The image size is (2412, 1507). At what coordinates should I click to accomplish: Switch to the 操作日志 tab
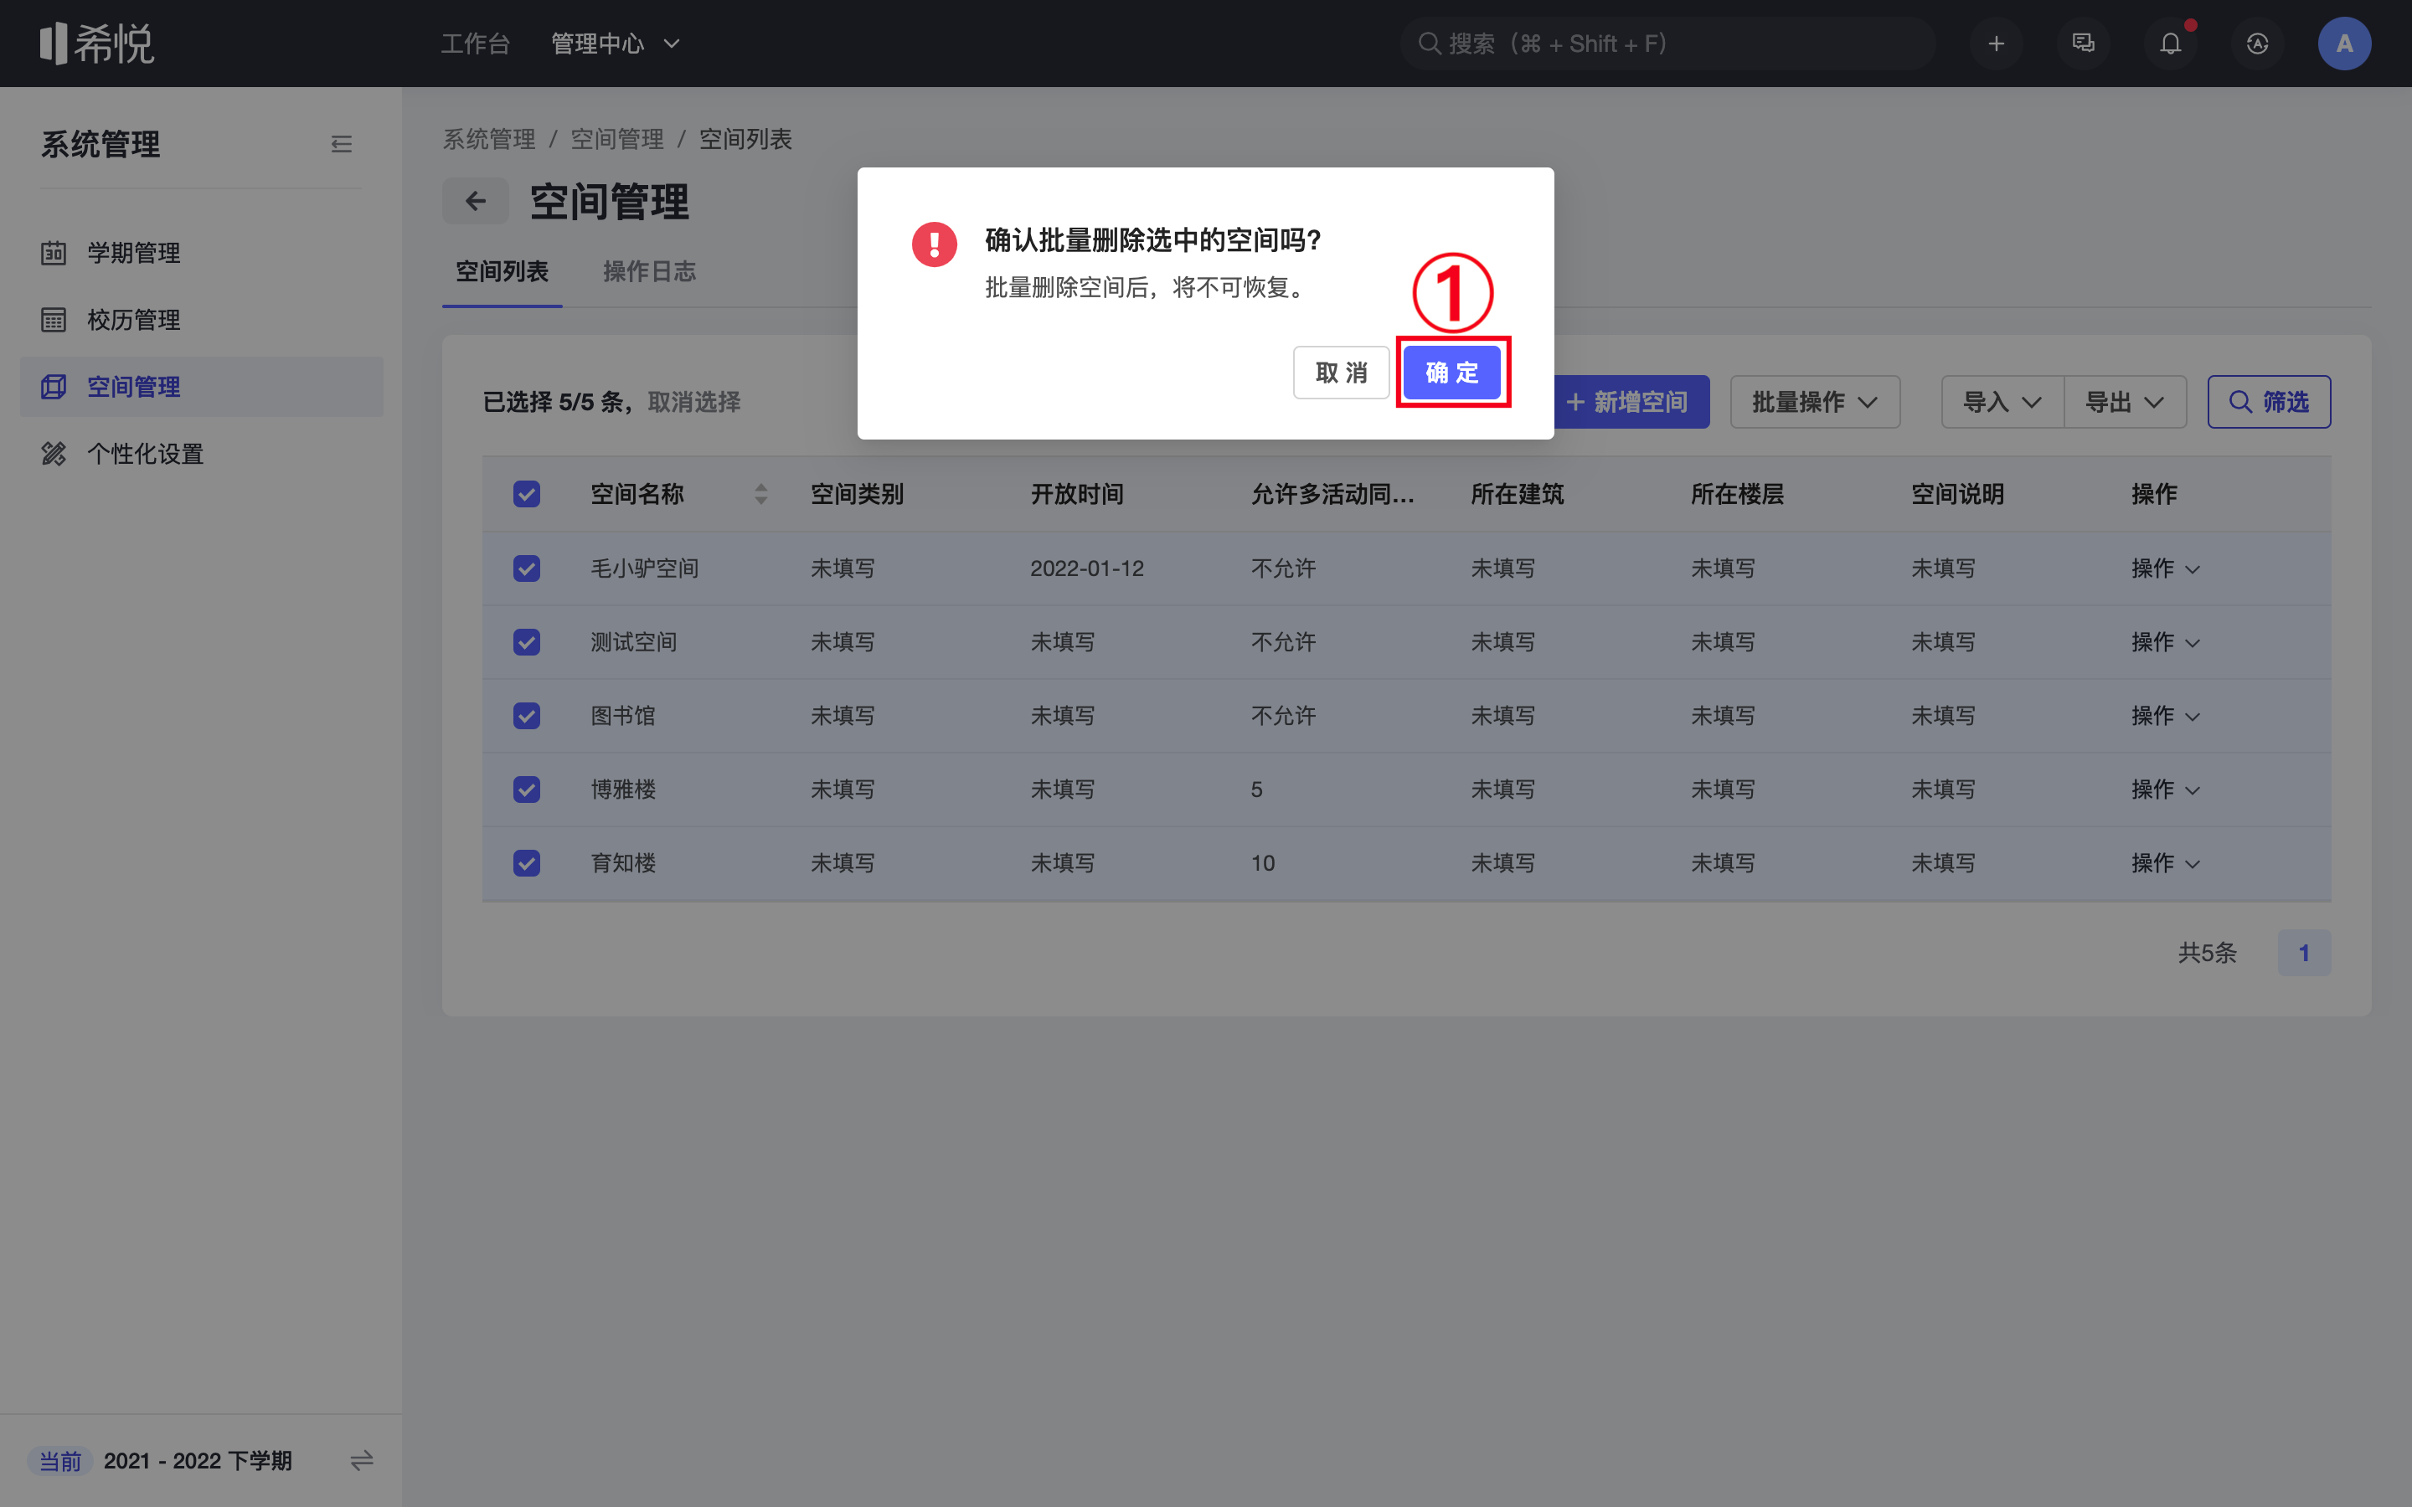click(x=649, y=271)
